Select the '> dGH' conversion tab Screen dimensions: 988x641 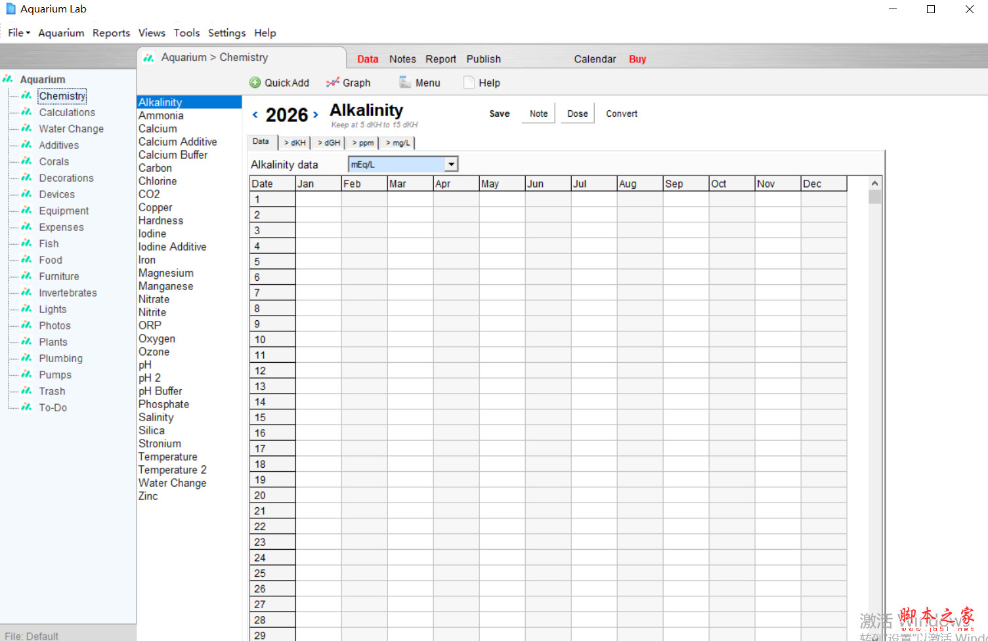(x=329, y=142)
